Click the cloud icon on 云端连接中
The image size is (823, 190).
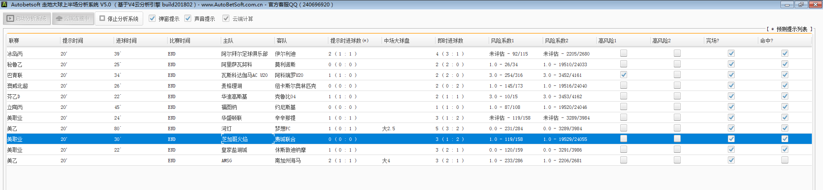pyautogui.click(x=59, y=19)
